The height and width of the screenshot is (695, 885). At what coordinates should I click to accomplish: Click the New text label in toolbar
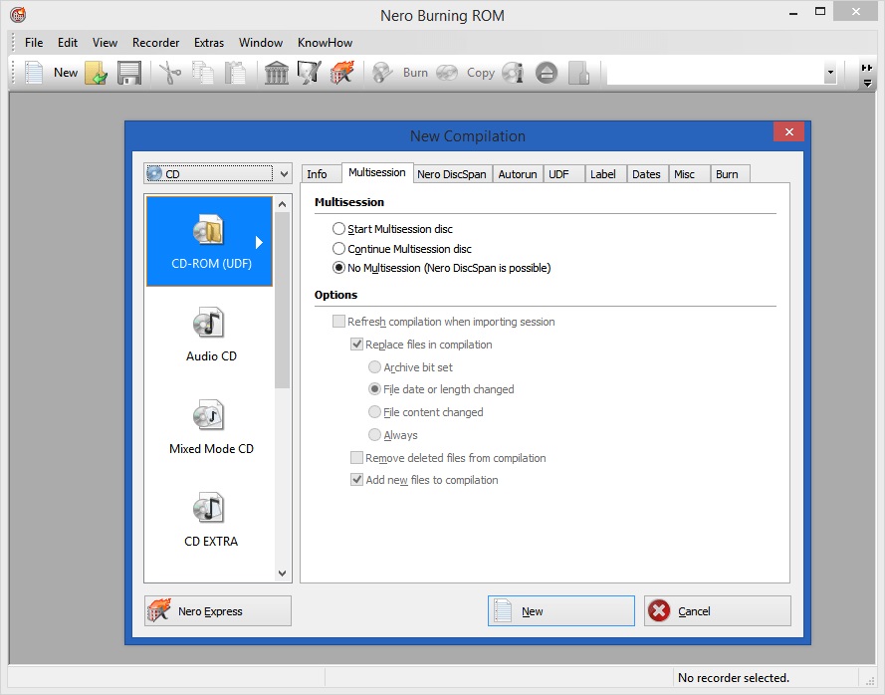(x=66, y=73)
